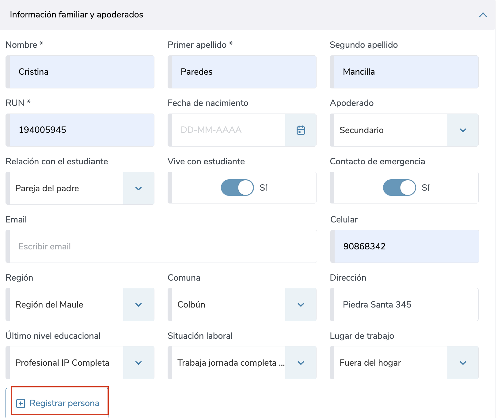Click the Registrar persona button
The width and height of the screenshot is (497, 418).
pyautogui.click(x=60, y=403)
